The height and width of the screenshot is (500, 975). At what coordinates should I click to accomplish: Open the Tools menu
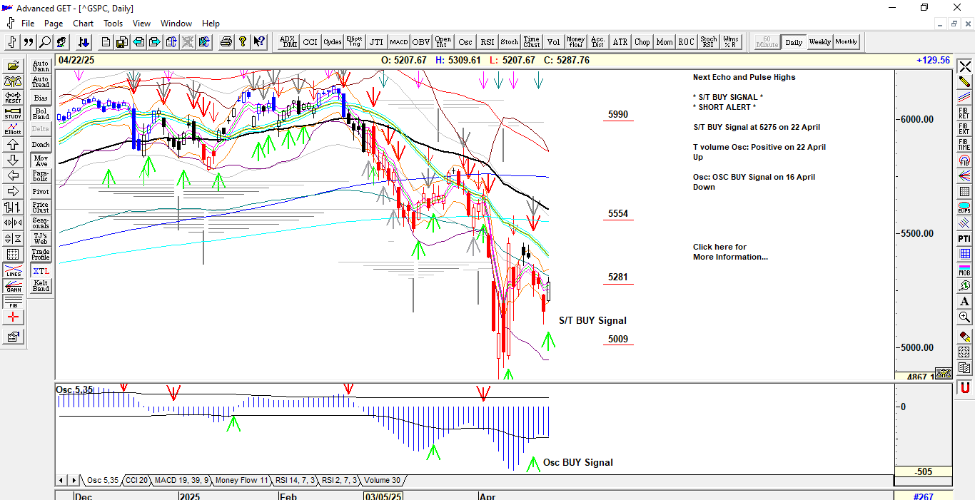tap(113, 24)
